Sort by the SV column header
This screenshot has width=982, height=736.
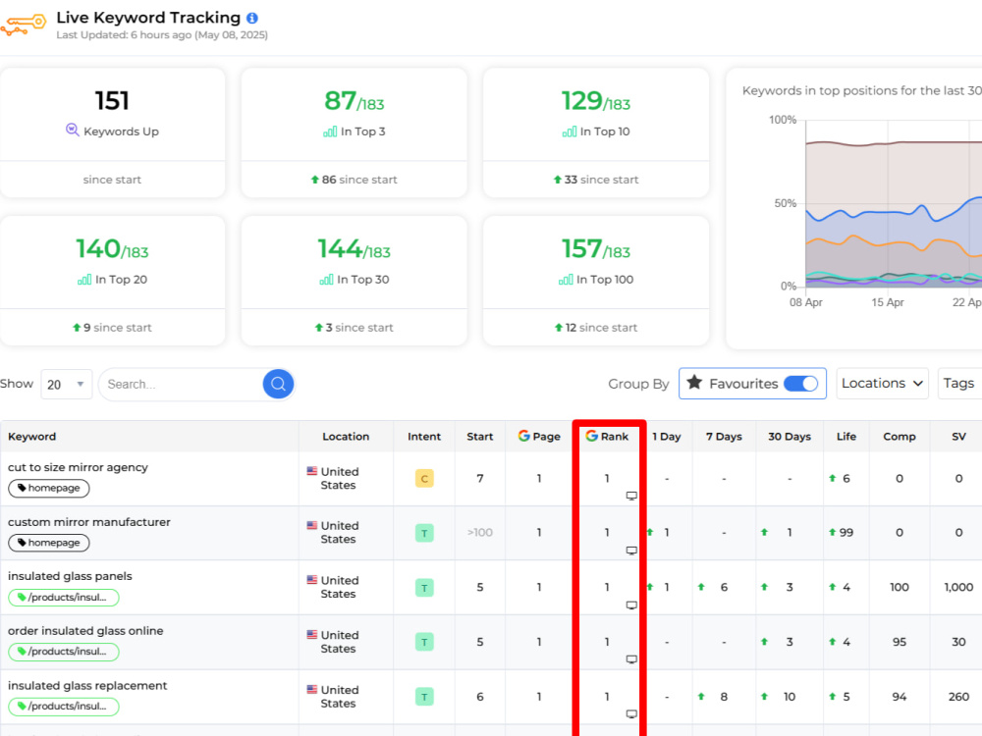(958, 437)
